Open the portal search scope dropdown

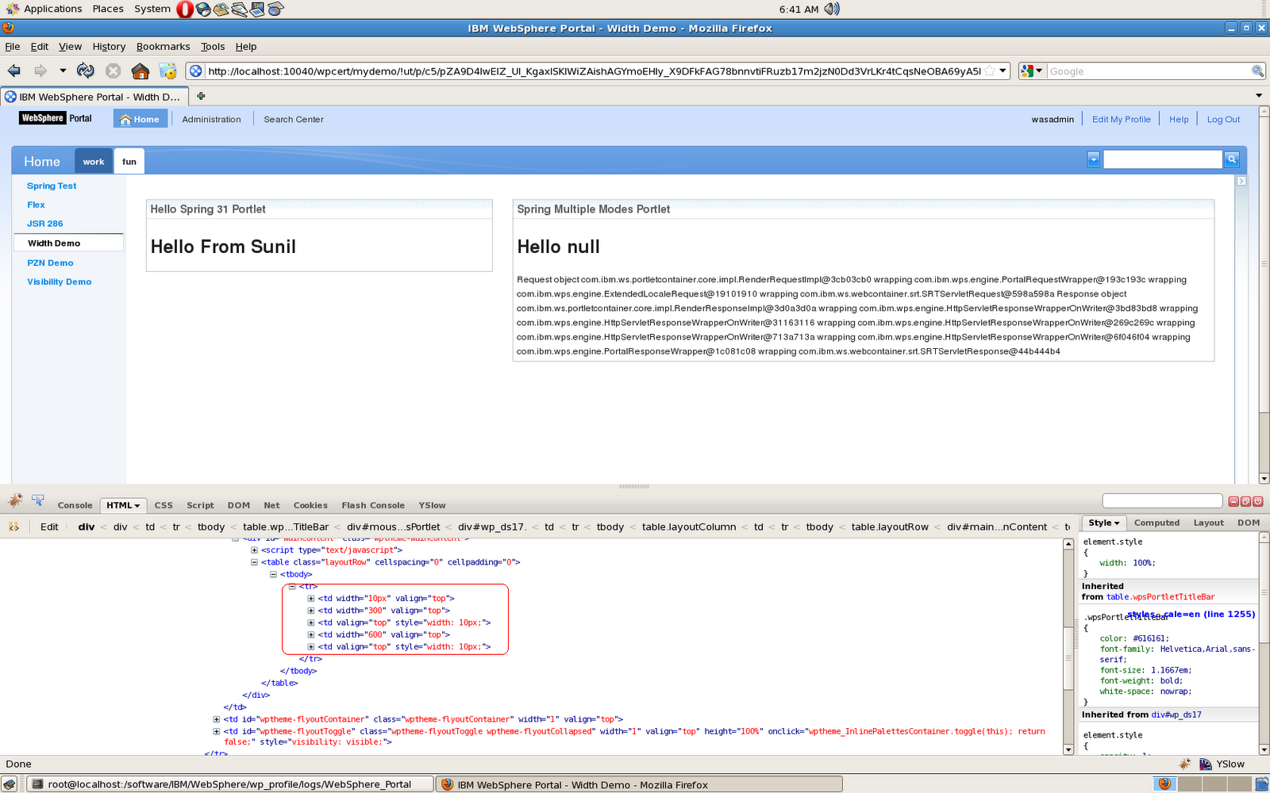(1093, 159)
